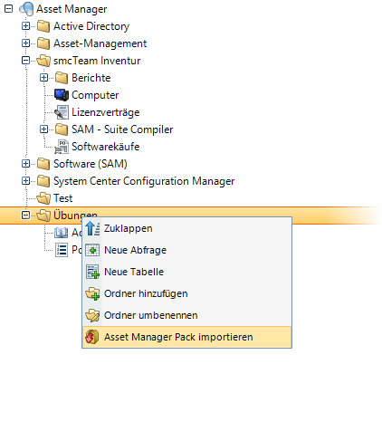
Task: Select the Asset Manager root label
Action: 72,9
